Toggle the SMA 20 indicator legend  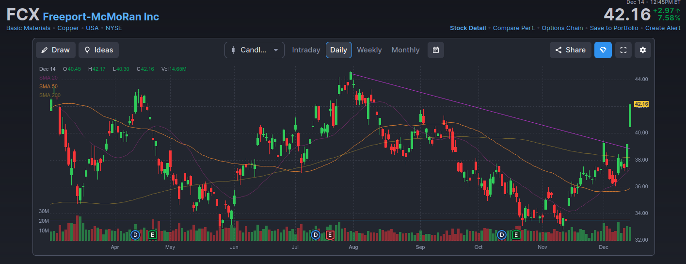tap(48, 78)
